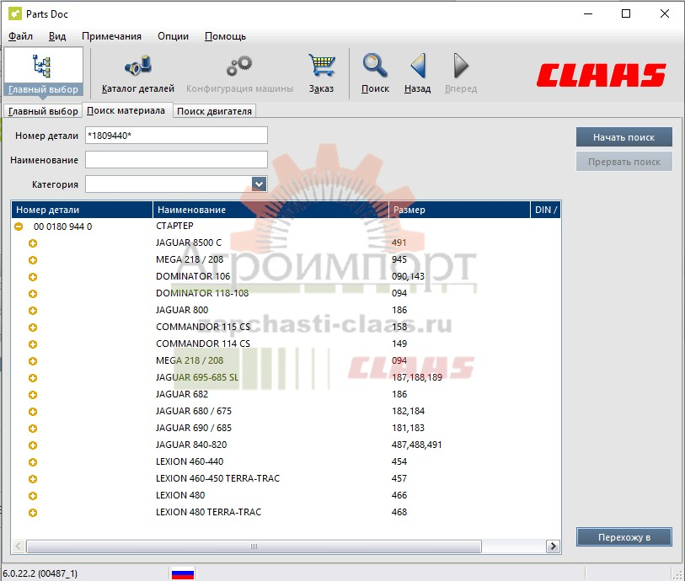
Task: Select the size value 182,184
Action: click(408, 411)
